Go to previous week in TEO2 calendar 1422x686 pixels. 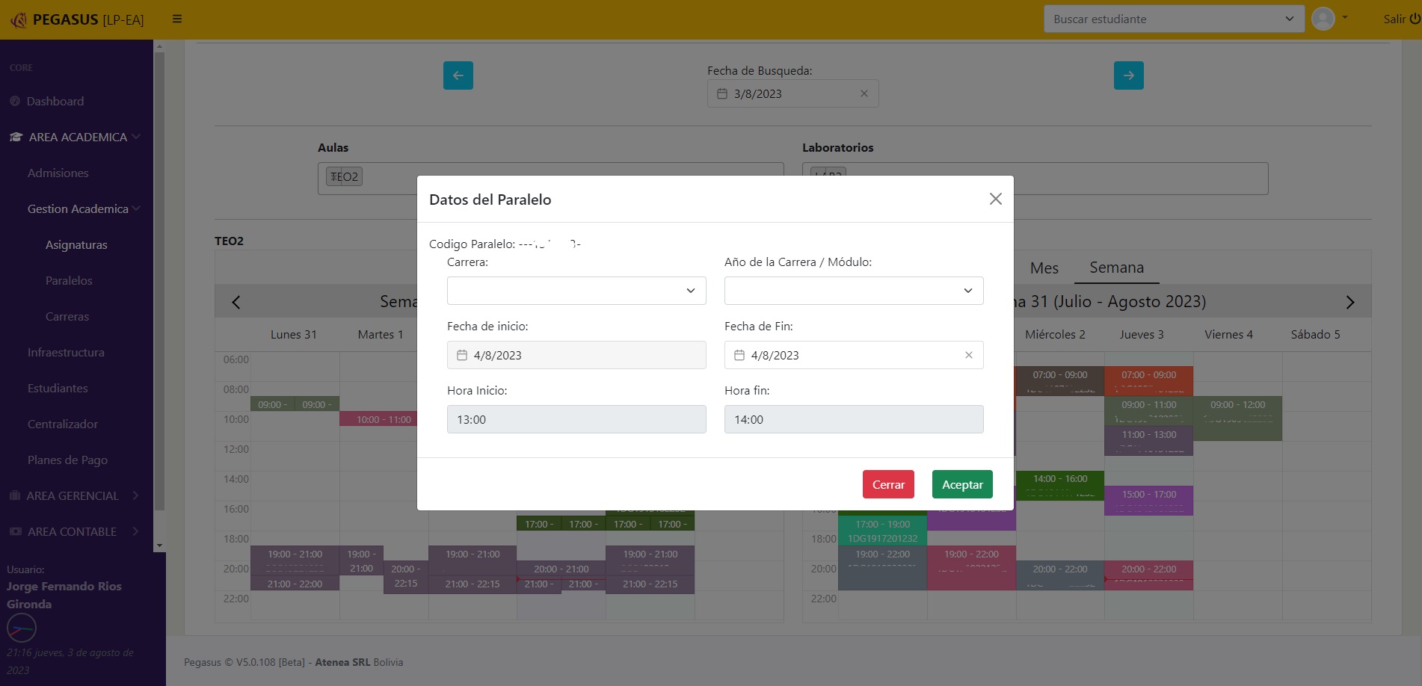point(236,302)
